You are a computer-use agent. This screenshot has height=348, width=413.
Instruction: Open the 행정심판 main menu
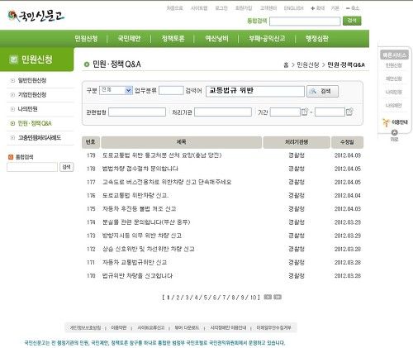(316, 39)
